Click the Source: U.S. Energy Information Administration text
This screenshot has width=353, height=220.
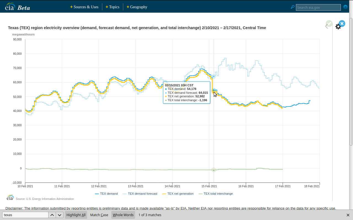point(45,199)
